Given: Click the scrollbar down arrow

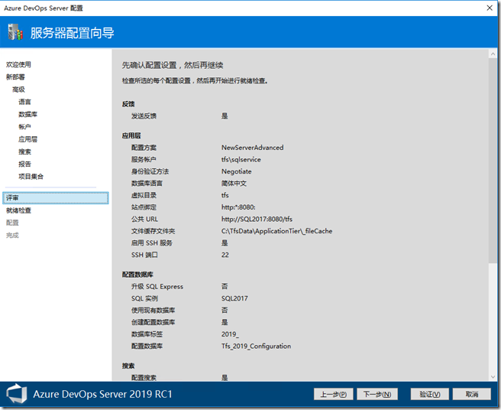Looking at the screenshot, I should click(493, 376).
